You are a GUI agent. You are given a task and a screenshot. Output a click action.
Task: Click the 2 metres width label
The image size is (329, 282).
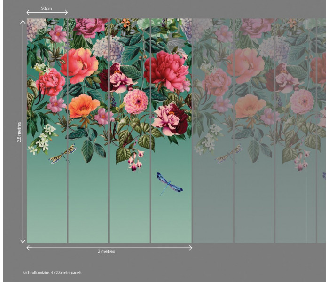click(106, 251)
